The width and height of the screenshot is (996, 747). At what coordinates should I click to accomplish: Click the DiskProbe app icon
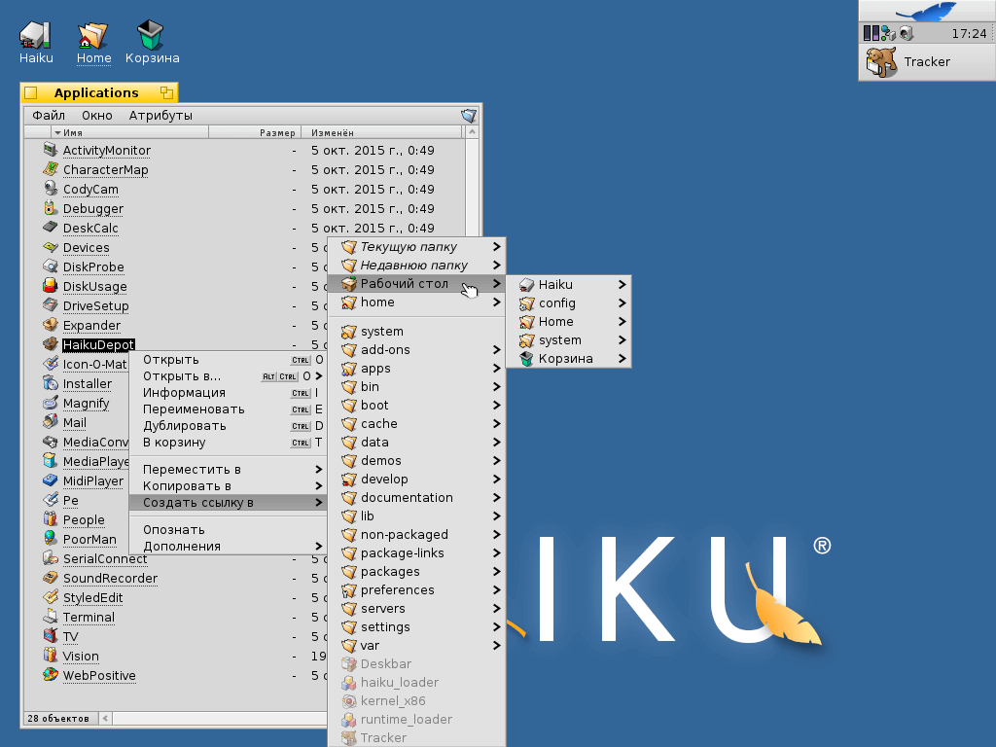(51, 267)
